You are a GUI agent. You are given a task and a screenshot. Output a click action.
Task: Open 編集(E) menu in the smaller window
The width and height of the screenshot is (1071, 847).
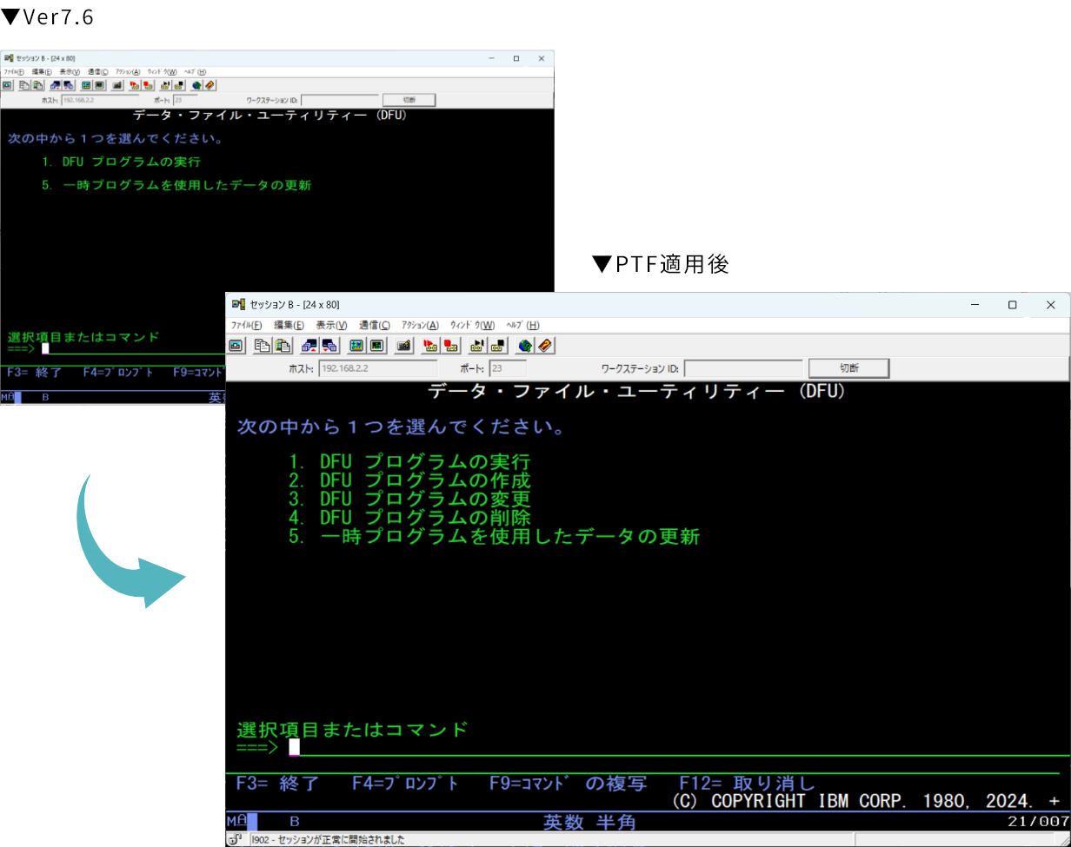point(42,71)
